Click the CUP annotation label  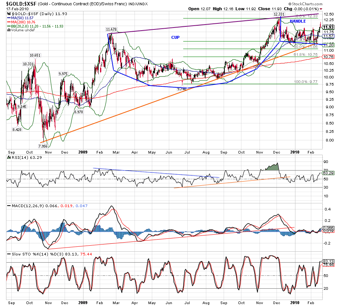[x=175, y=37]
